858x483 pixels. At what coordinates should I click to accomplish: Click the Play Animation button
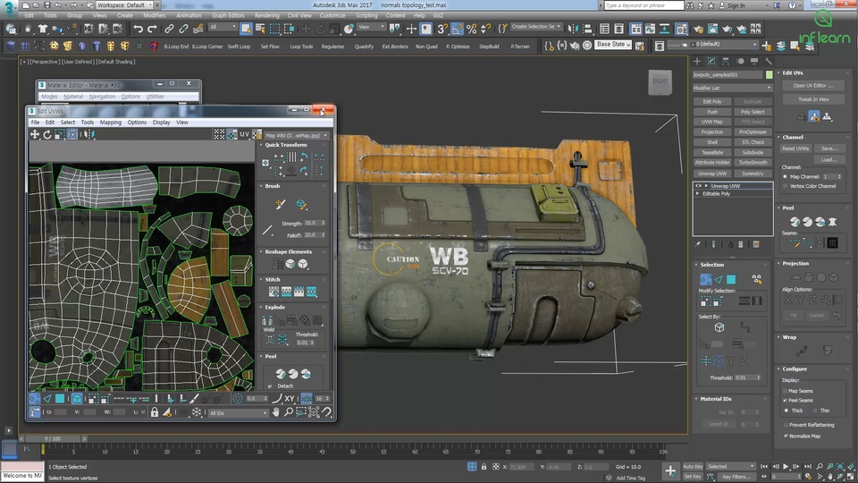(x=786, y=467)
